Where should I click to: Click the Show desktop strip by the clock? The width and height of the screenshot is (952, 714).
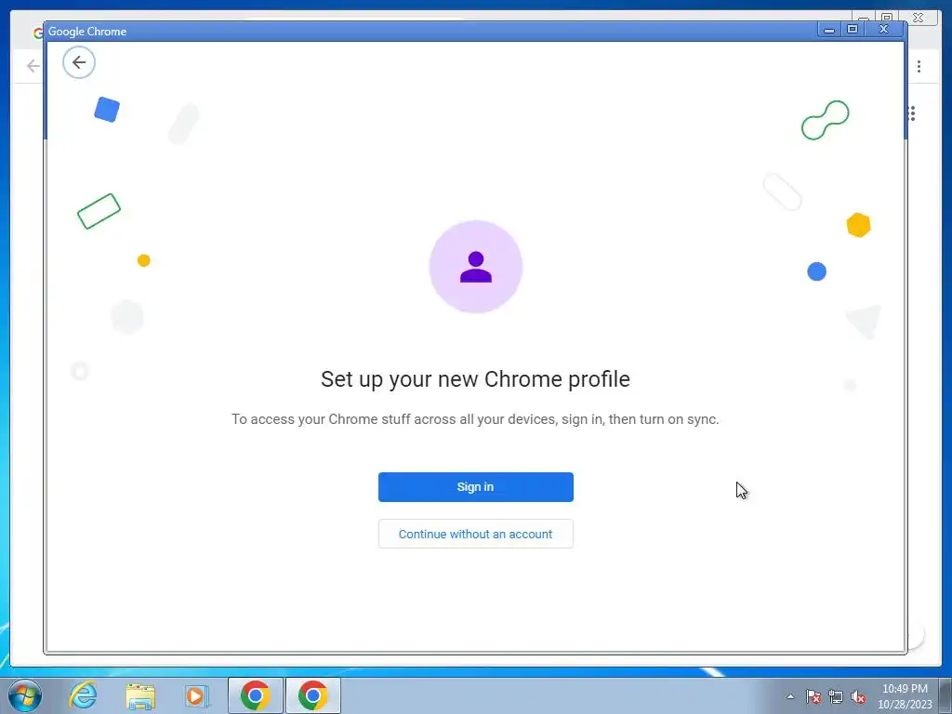[x=945, y=695]
